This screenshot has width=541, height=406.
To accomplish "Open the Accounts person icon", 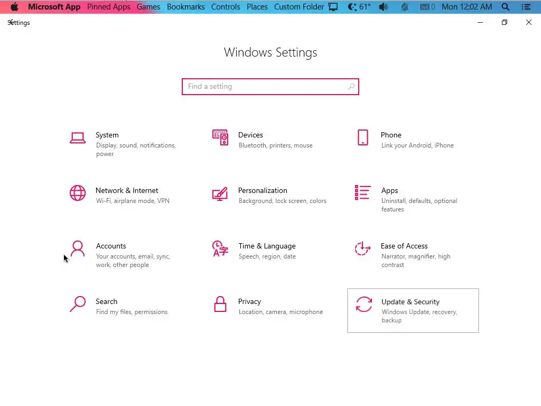I will pyautogui.click(x=78, y=248).
